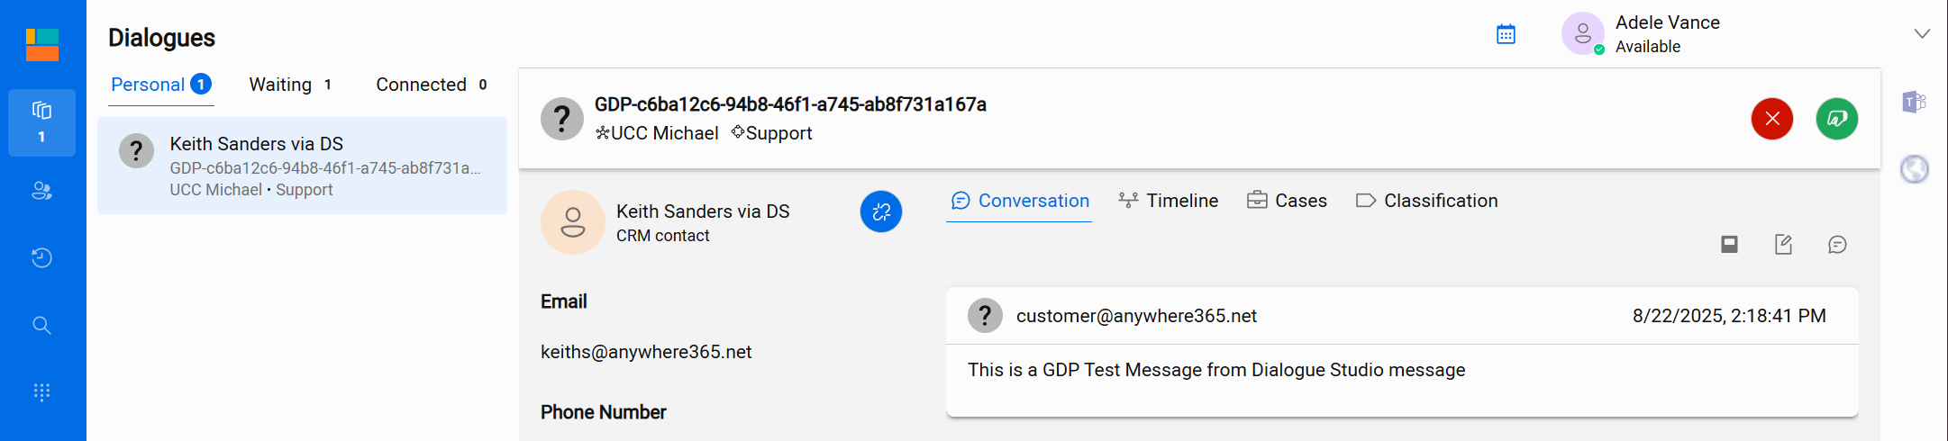Open the Timeline tab
Image resolution: width=1948 pixels, height=441 pixels.
click(1168, 201)
